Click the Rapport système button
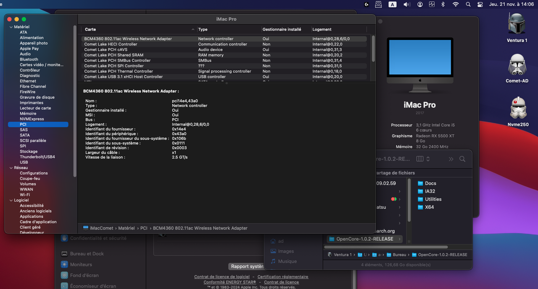This screenshot has width=538, height=289. pos(247,266)
